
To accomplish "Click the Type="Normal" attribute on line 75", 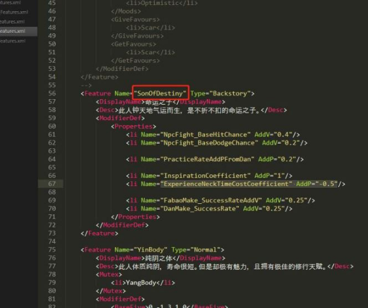I will [x=196, y=249].
